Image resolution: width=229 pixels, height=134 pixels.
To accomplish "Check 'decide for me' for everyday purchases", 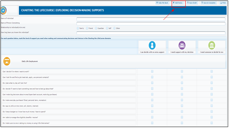I will point(212,100).
